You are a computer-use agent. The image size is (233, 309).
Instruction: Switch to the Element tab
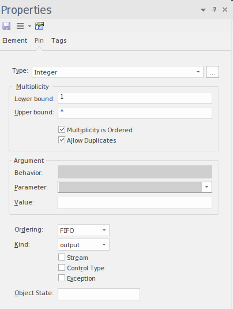pos(15,40)
